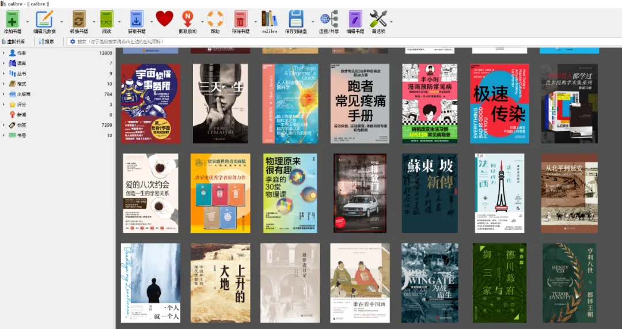Screen dimensions: 622x329
Task: Open the calibre library bookshelf icon
Action: coord(270,18)
